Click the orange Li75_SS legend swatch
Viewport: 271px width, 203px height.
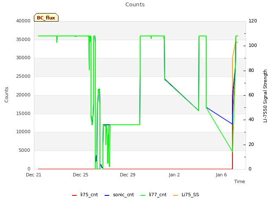click(x=175, y=195)
